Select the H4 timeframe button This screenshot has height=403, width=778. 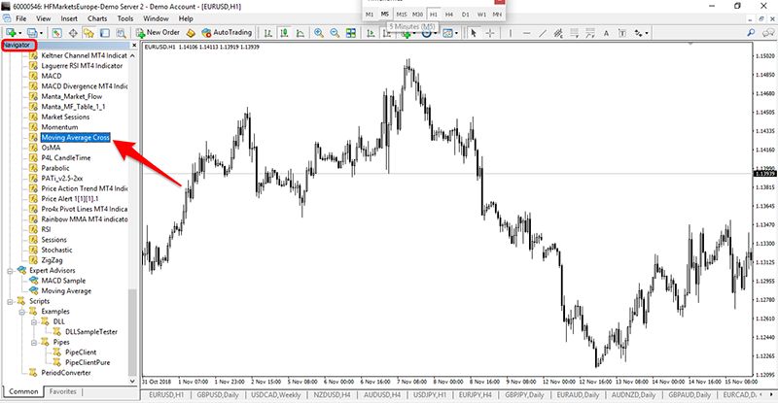click(x=449, y=15)
